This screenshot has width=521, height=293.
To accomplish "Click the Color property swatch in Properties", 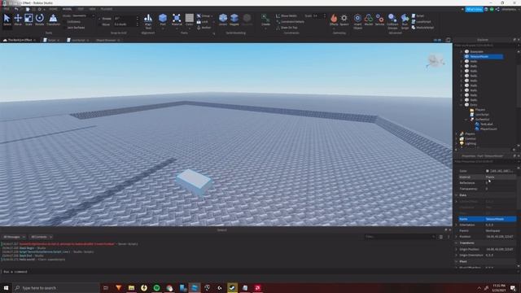I will click(x=487, y=171).
